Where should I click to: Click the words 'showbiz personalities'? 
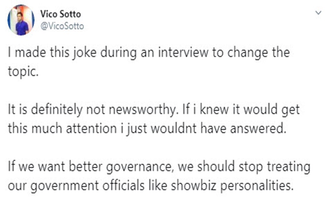point(232,186)
